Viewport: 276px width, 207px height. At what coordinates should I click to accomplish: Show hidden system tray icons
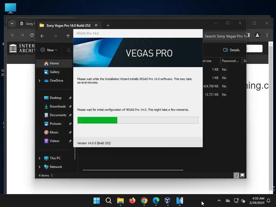point(219,201)
